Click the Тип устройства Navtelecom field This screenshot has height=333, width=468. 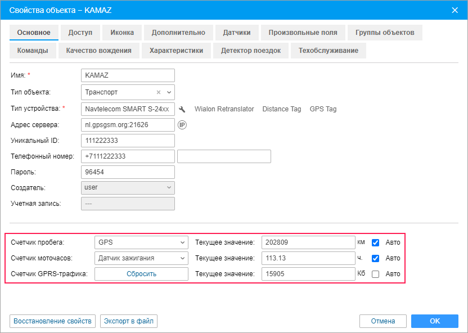pyautogui.click(x=128, y=109)
